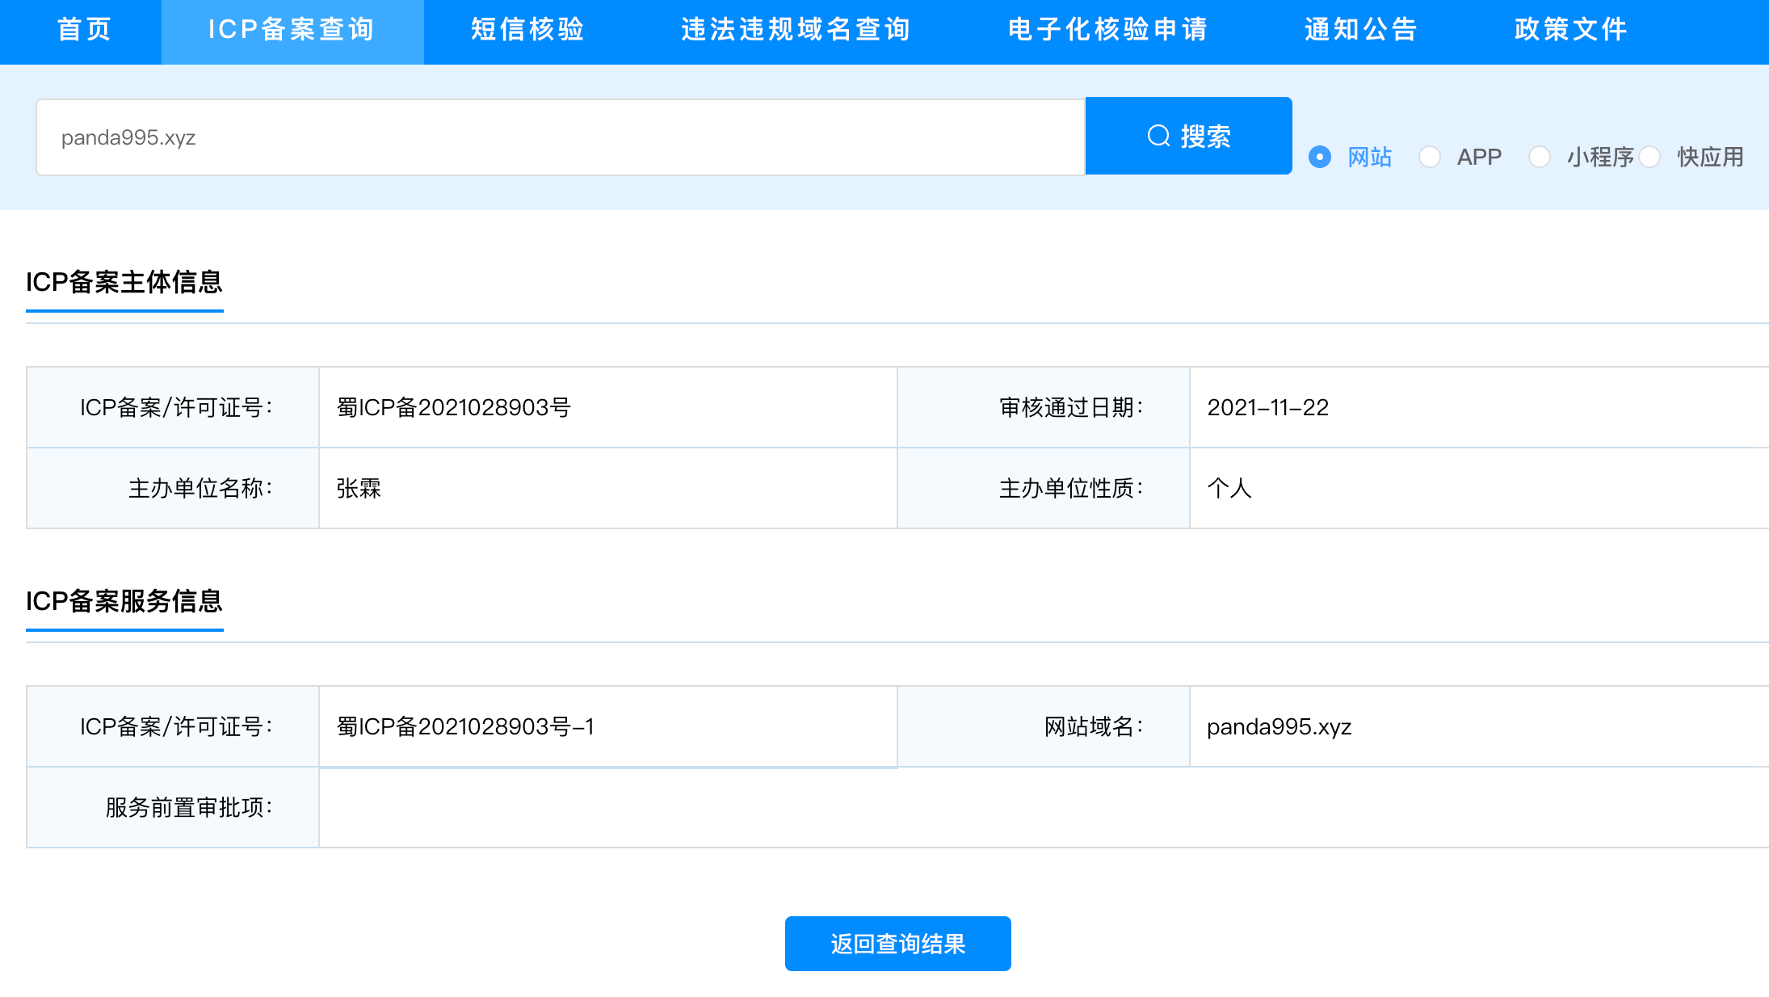Open the 违法违规域名查询 page

coord(796,30)
